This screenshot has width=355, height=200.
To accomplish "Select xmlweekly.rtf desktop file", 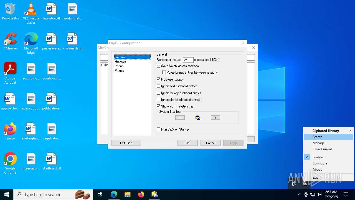I will pos(73,42).
